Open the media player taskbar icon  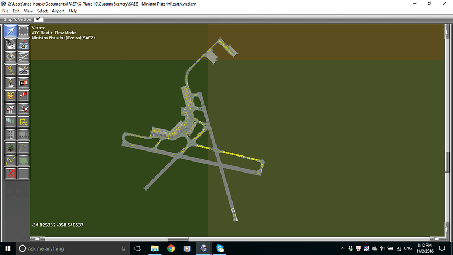coord(187,248)
